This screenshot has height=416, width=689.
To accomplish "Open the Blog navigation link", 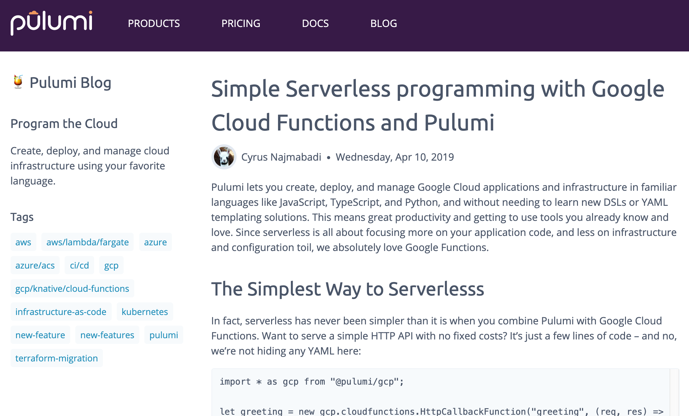I will pyautogui.click(x=383, y=24).
